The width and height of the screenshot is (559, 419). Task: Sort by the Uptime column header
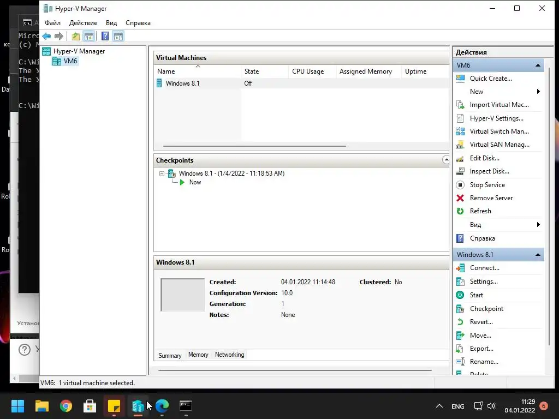[425, 71]
